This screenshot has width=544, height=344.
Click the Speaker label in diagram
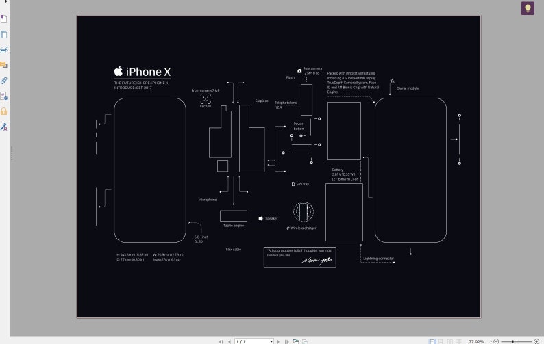pyautogui.click(x=271, y=218)
